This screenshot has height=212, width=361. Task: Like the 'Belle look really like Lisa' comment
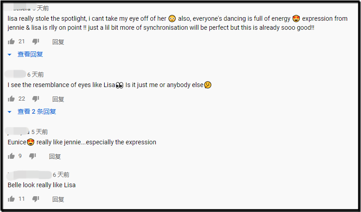point(11,199)
